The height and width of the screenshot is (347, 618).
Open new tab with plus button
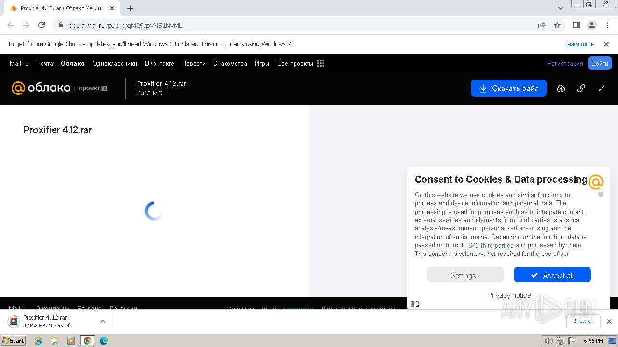click(130, 8)
